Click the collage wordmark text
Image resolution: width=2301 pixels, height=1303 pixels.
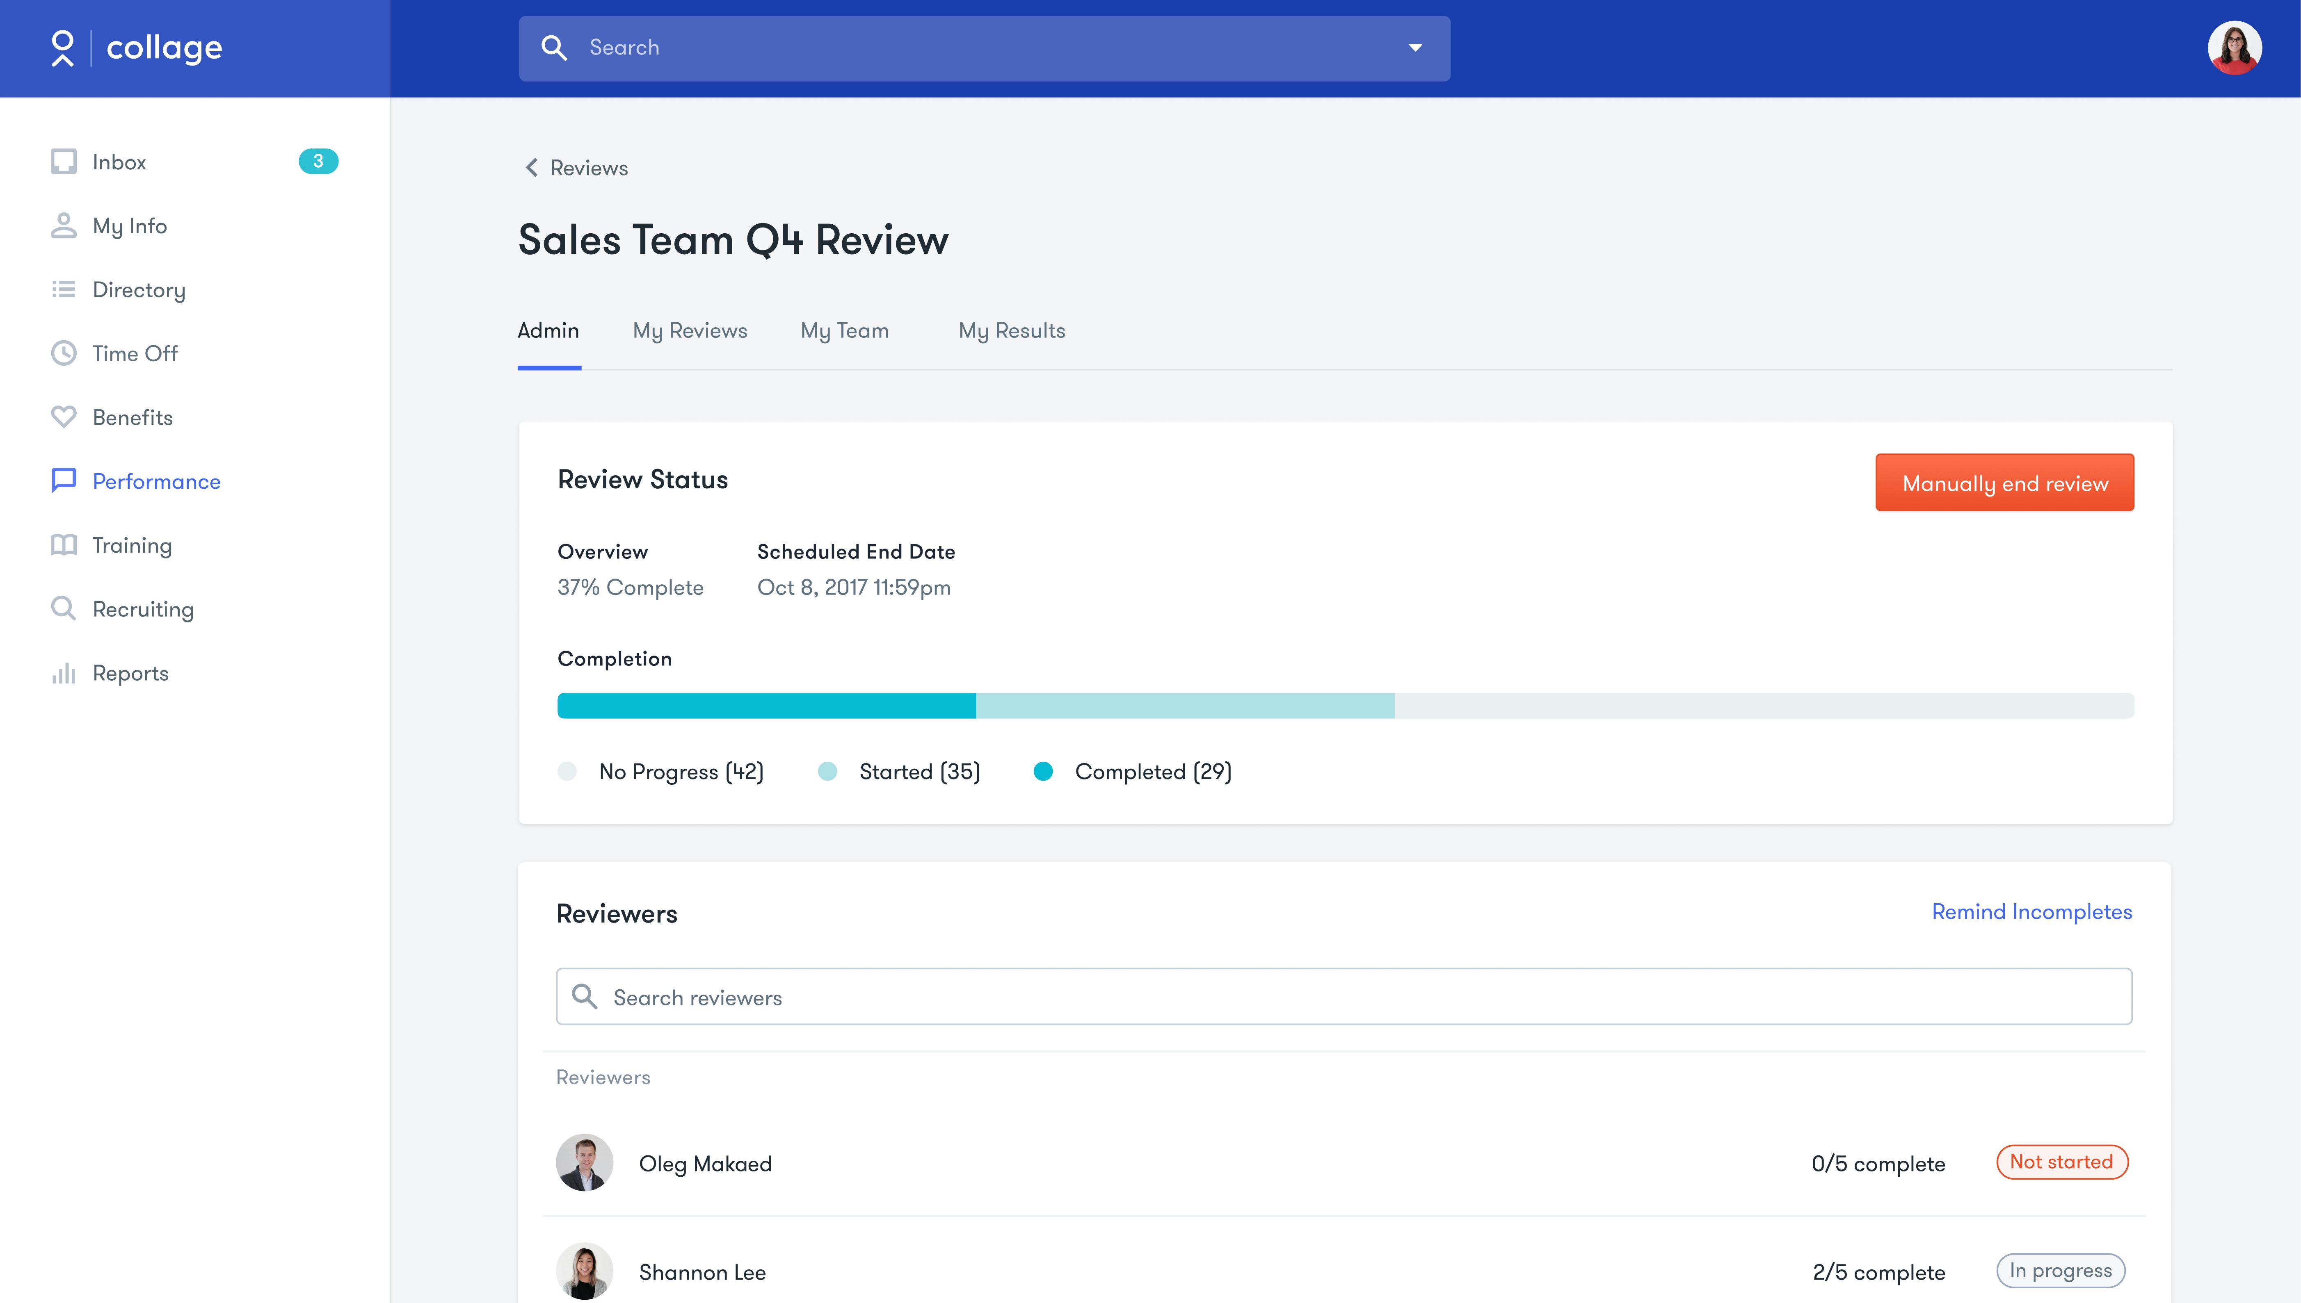tap(165, 48)
